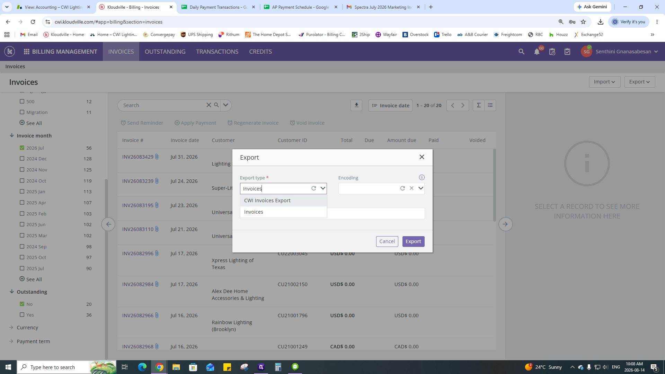The height and width of the screenshot is (374, 665).
Task: Open Chrome from the Windows taskbar
Action: click(x=159, y=367)
